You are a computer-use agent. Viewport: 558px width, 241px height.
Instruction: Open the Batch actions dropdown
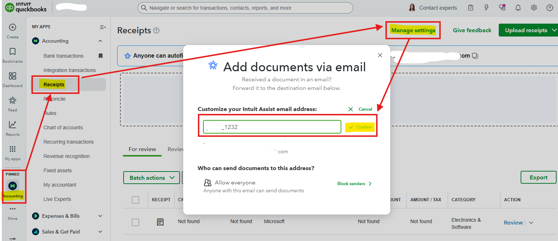pyautogui.click(x=152, y=178)
